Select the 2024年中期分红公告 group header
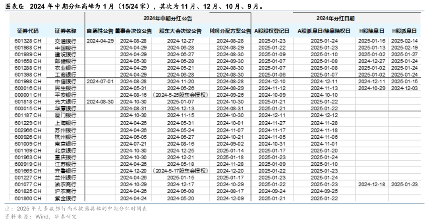Screen dimensions: 429x222 click(x=168, y=19)
